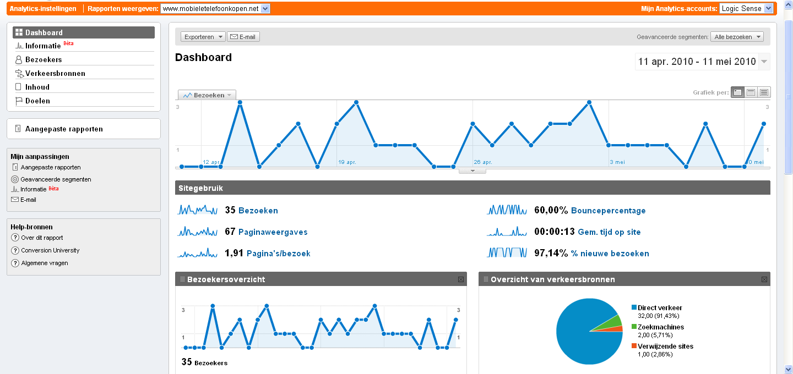Screen dimensions: 793x374
Task: Open the Verkeersbronnen navigation item
Action: click(x=84, y=73)
